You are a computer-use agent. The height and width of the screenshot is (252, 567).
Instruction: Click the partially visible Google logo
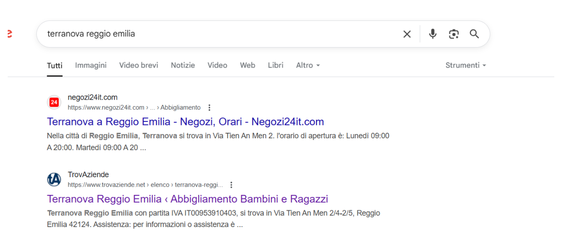tap(10, 34)
